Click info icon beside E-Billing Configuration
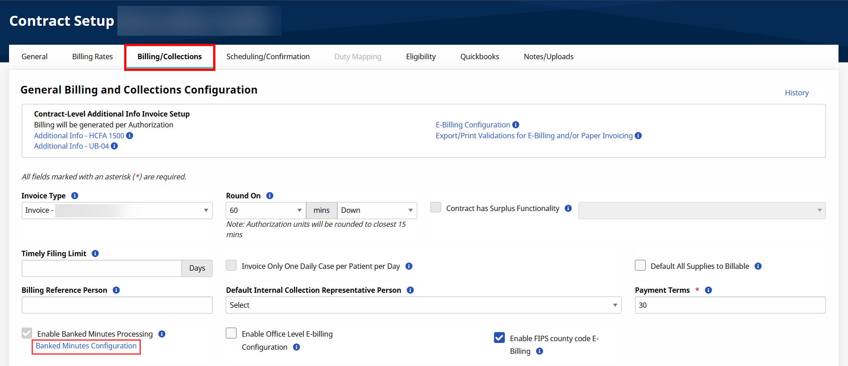 click(516, 125)
